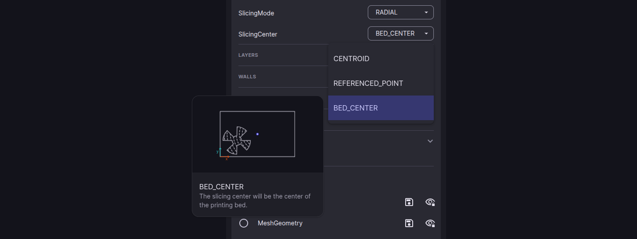This screenshot has height=239, width=637.
Task: Close the SlicingCenter dropdown showing BED_CENTER
Action: pyautogui.click(x=400, y=33)
